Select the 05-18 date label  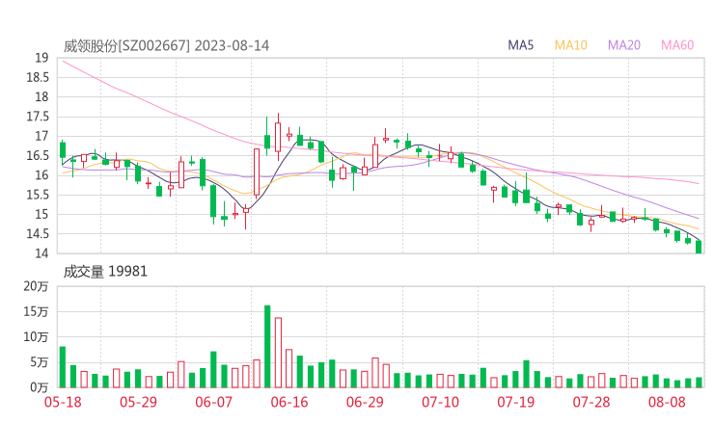click(63, 402)
